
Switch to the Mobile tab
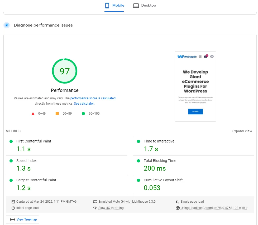point(114,6)
